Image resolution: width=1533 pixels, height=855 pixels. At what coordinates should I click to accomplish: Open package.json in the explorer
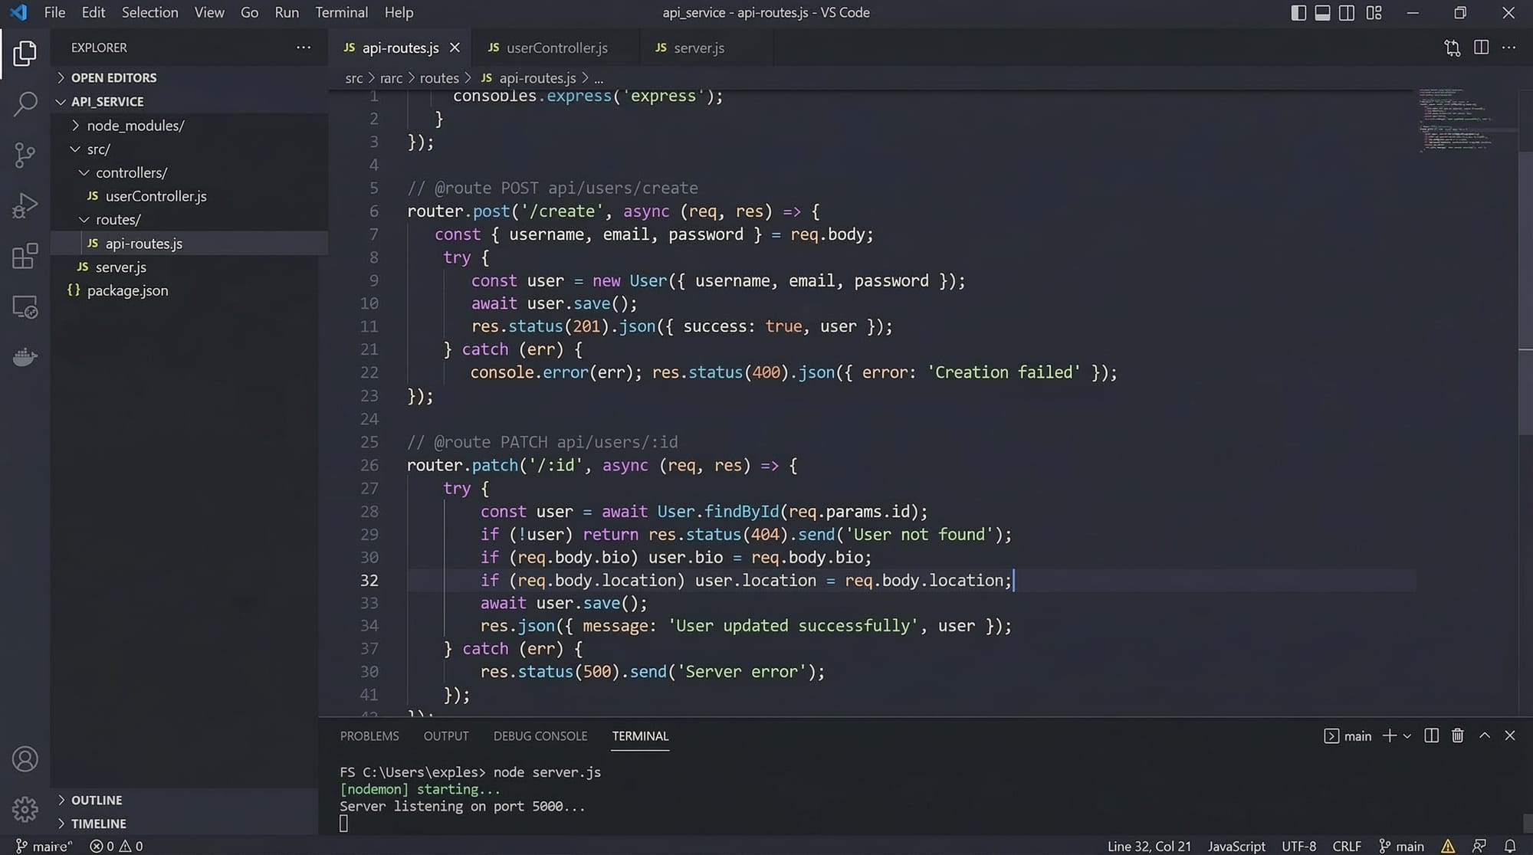[127, 290]
